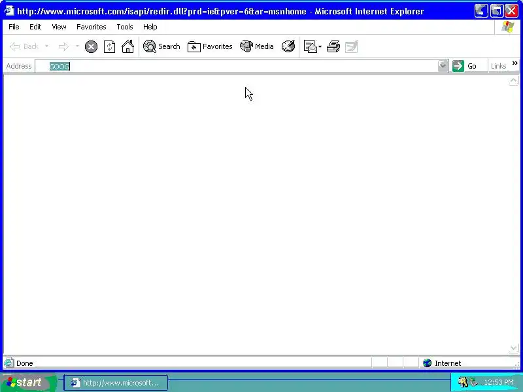Click the status bar page icon
The height and width of the screenshot is (392, 523).
tap(9, 363)
